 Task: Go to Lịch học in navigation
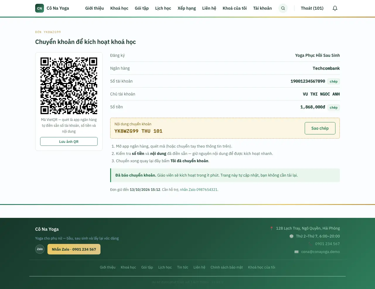(x=163, y=8)
